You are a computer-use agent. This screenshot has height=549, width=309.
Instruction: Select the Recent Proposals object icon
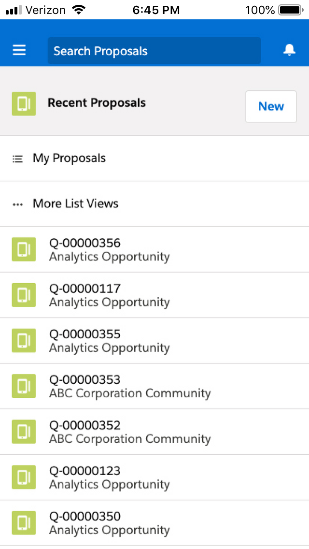[24, 103]
